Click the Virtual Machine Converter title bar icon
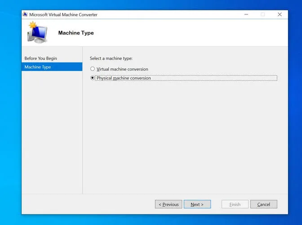This screenshot has height=225, width=302. pyautogui.click(x=25, y=14)
